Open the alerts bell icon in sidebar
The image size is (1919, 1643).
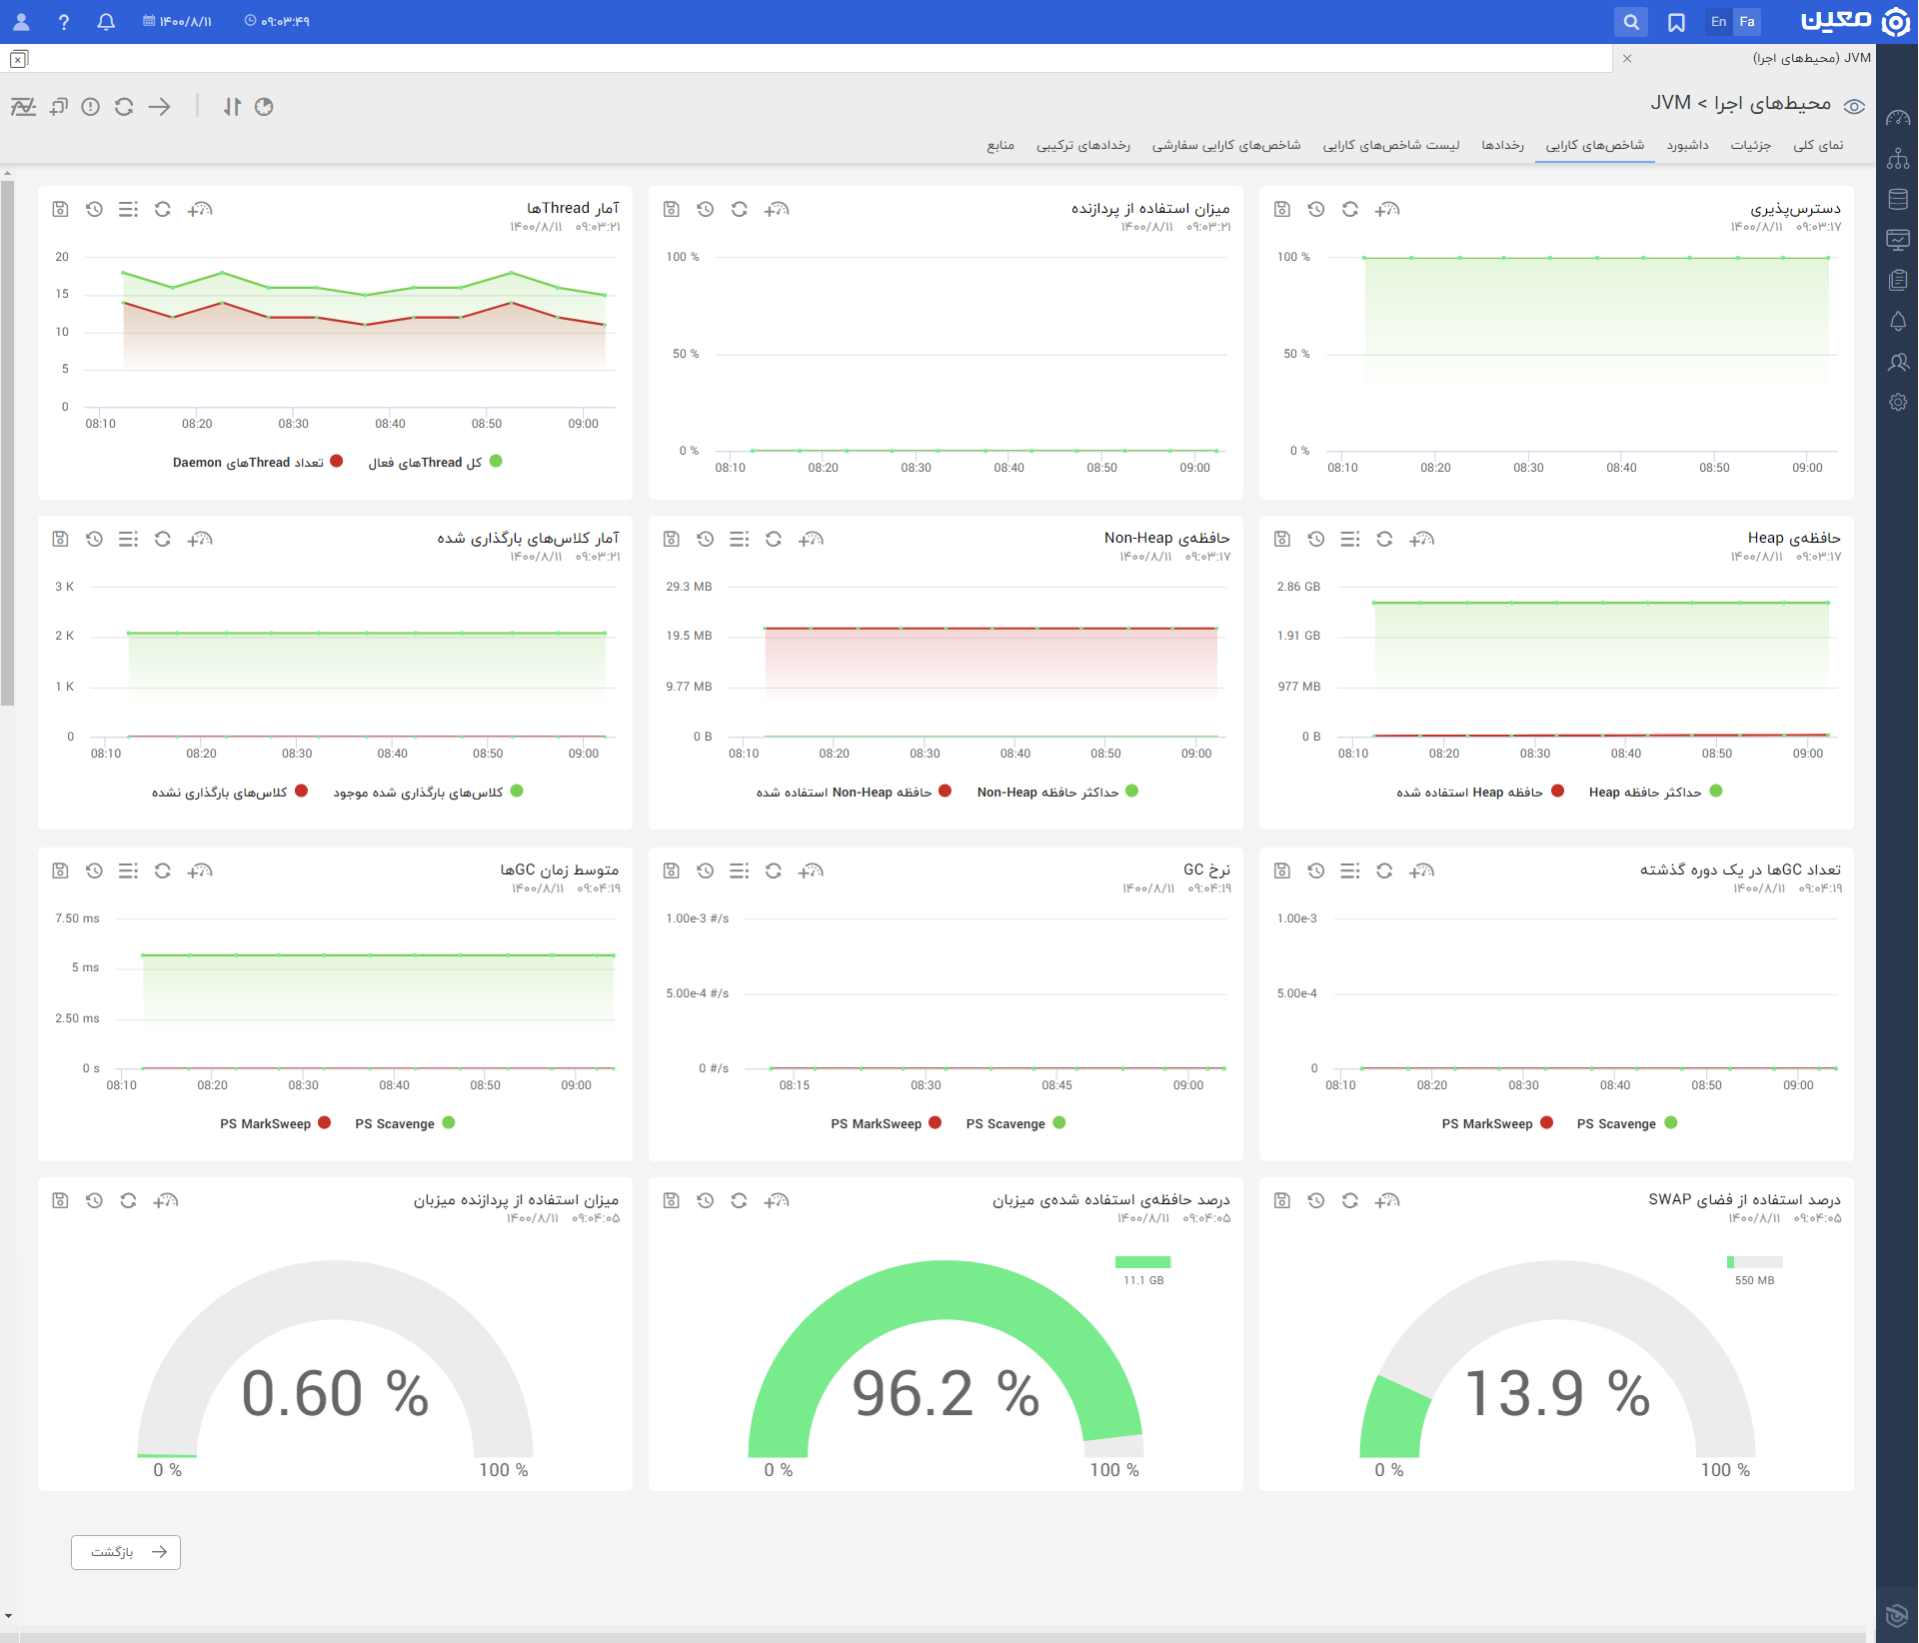point(1898,321)
